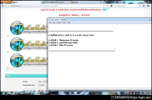
Task: Go to Firefox home page icon
Action: pos(144,6)
